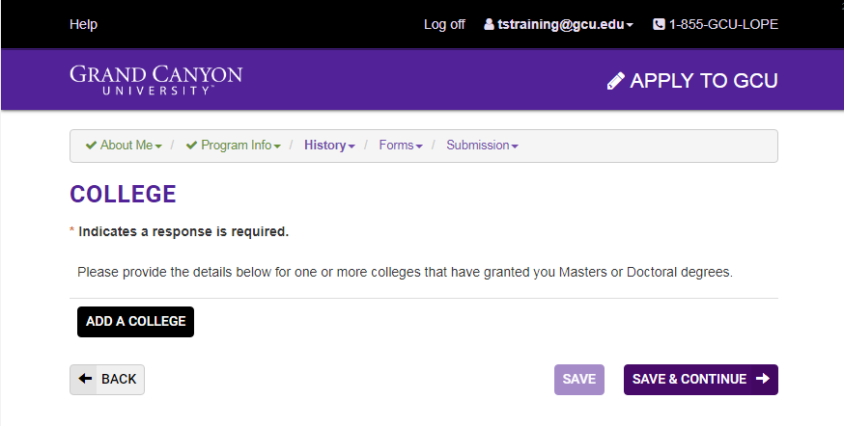Image resolution: width=844 pixels, height=426 pixels.
Task: Click the pencil icon beside Apply to GCU
Action: (x=616, y=81)
